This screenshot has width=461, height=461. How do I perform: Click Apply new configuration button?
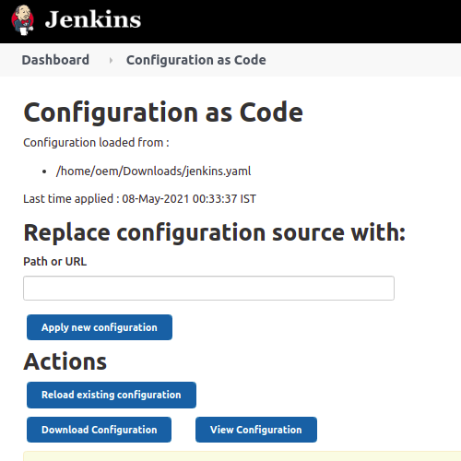pyautogui.click(x=100, y=327)
